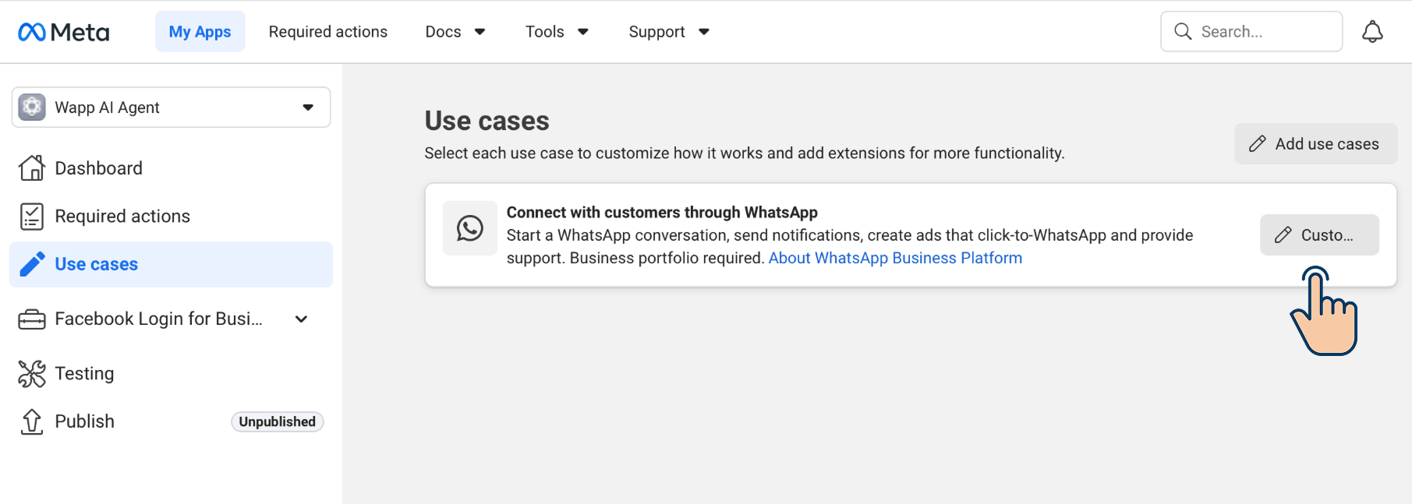1412x504 pixels.
Task: Click the Connect with customers through WhatsApp title
Action: 662,212
